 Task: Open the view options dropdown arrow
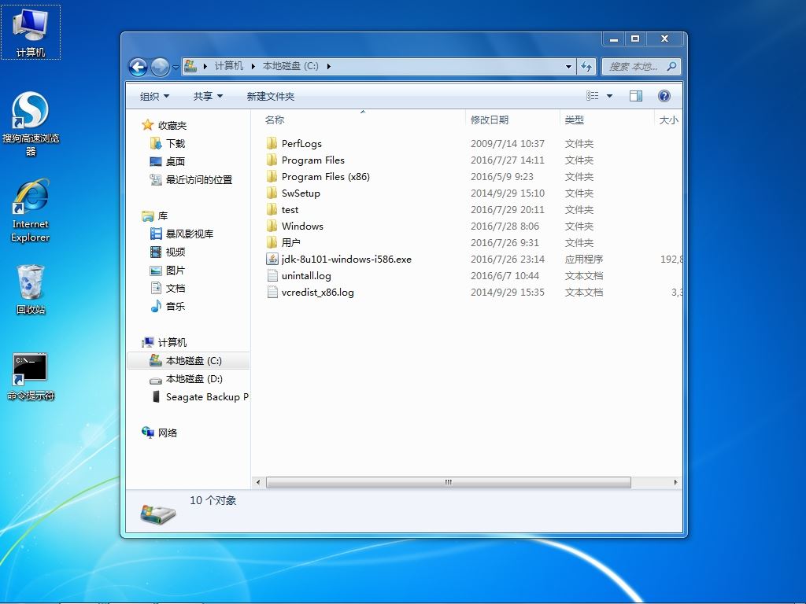[610, 96]
